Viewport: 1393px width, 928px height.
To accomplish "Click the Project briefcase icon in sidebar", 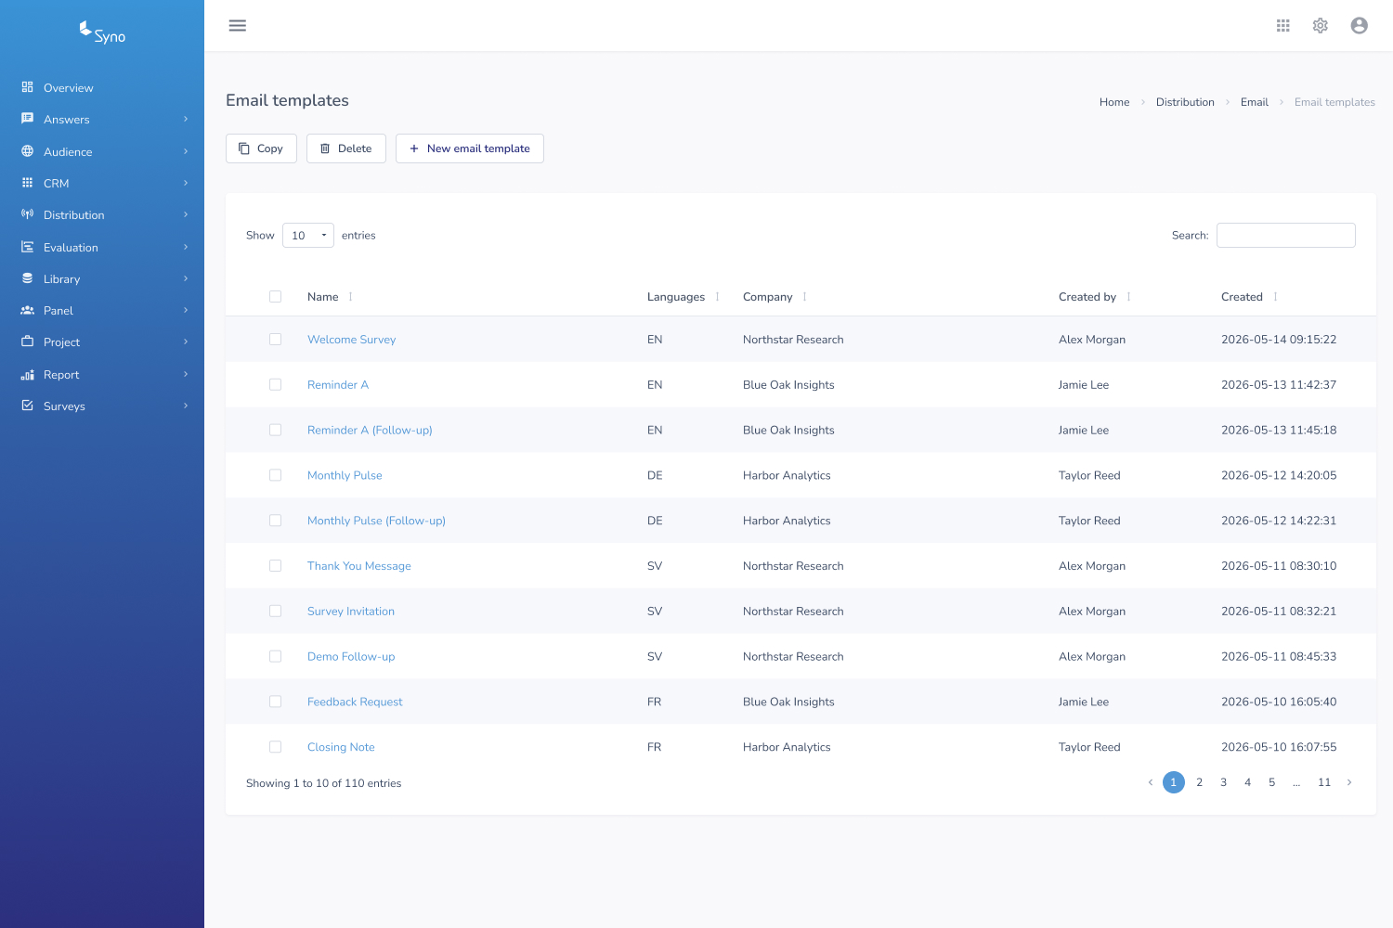I will (28, 342).
